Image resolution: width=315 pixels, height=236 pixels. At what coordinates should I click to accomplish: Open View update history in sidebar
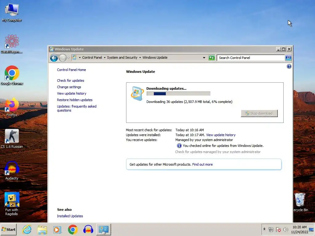pos(71,93)
